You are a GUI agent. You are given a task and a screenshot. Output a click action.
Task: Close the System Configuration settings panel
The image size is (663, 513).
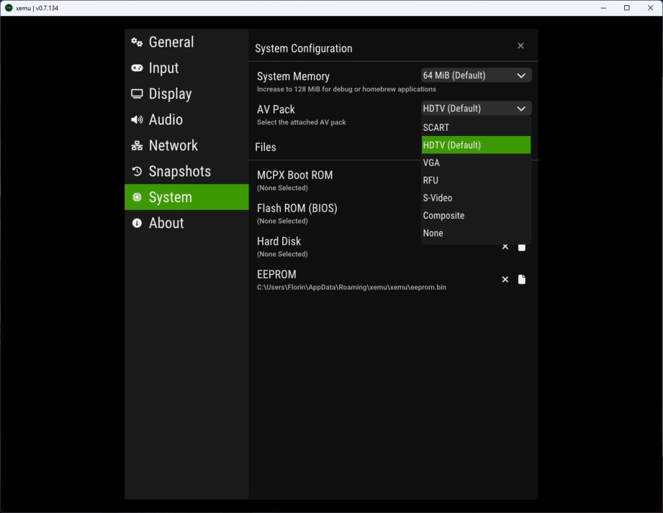point(521,46)
